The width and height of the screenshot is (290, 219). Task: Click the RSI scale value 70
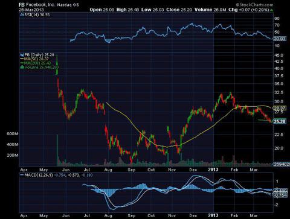[277, 25]
